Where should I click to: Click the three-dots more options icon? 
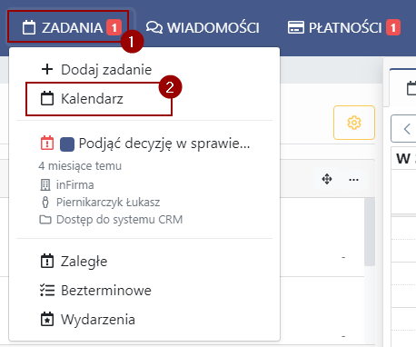[353, 180]
